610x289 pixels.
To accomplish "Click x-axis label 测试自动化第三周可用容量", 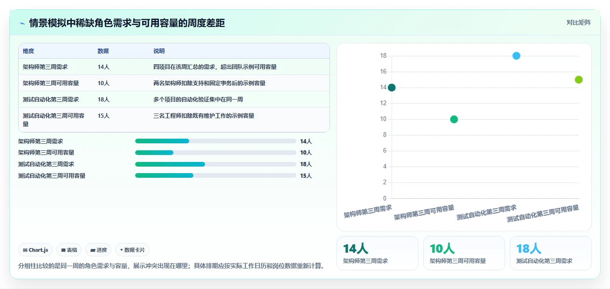I will pos(543,213).
